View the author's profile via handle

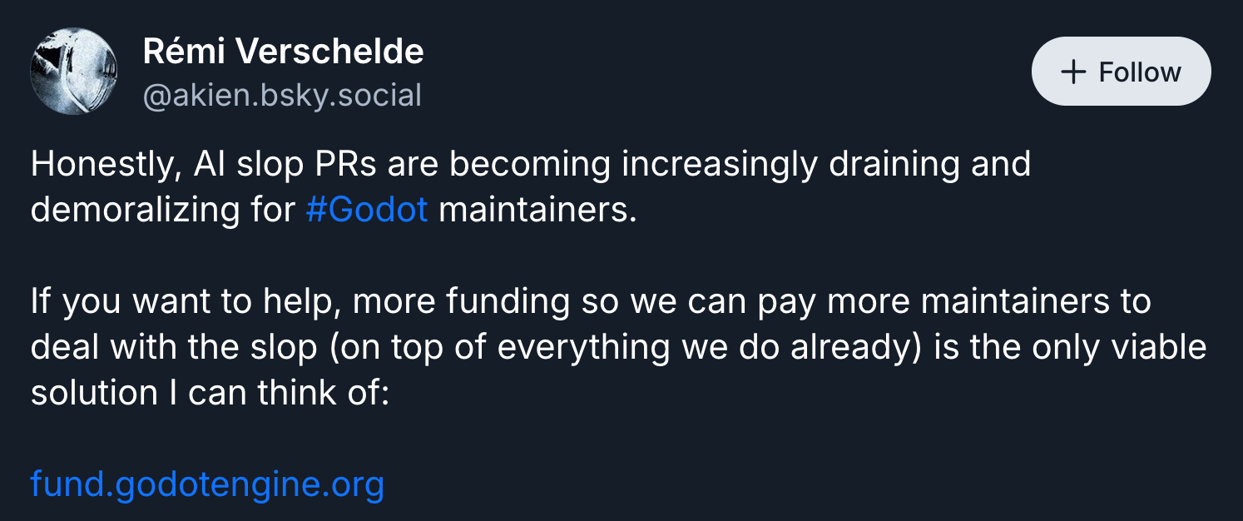click(x=282, y=96)
